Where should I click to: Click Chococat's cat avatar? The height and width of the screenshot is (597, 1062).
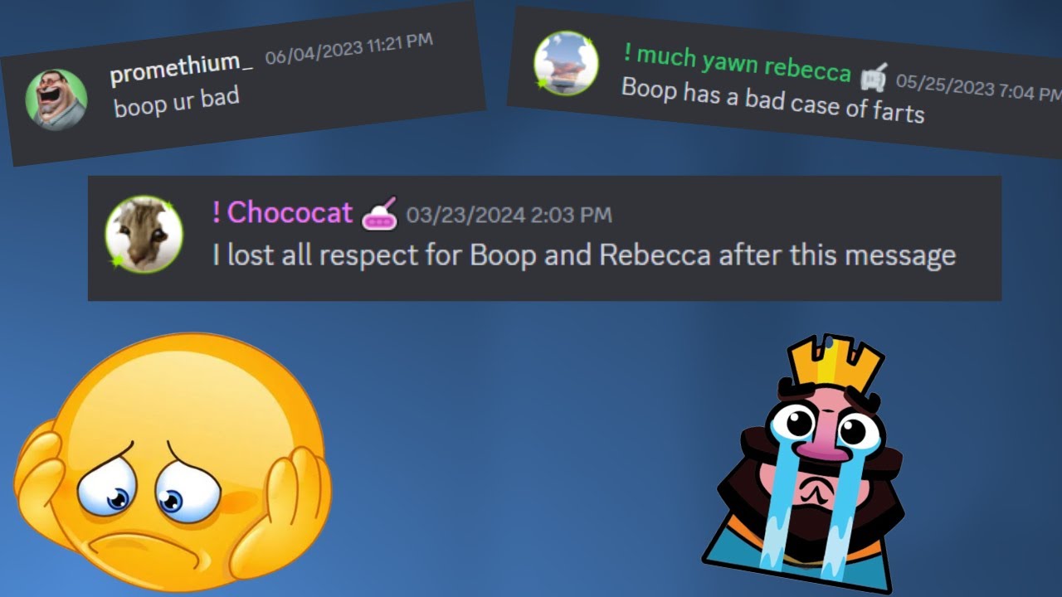pos(144,235)
